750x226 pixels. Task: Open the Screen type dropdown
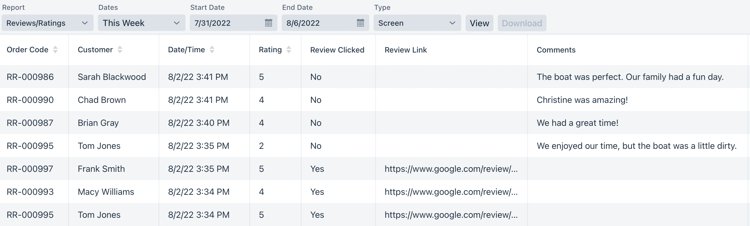[x=417, y=23]
